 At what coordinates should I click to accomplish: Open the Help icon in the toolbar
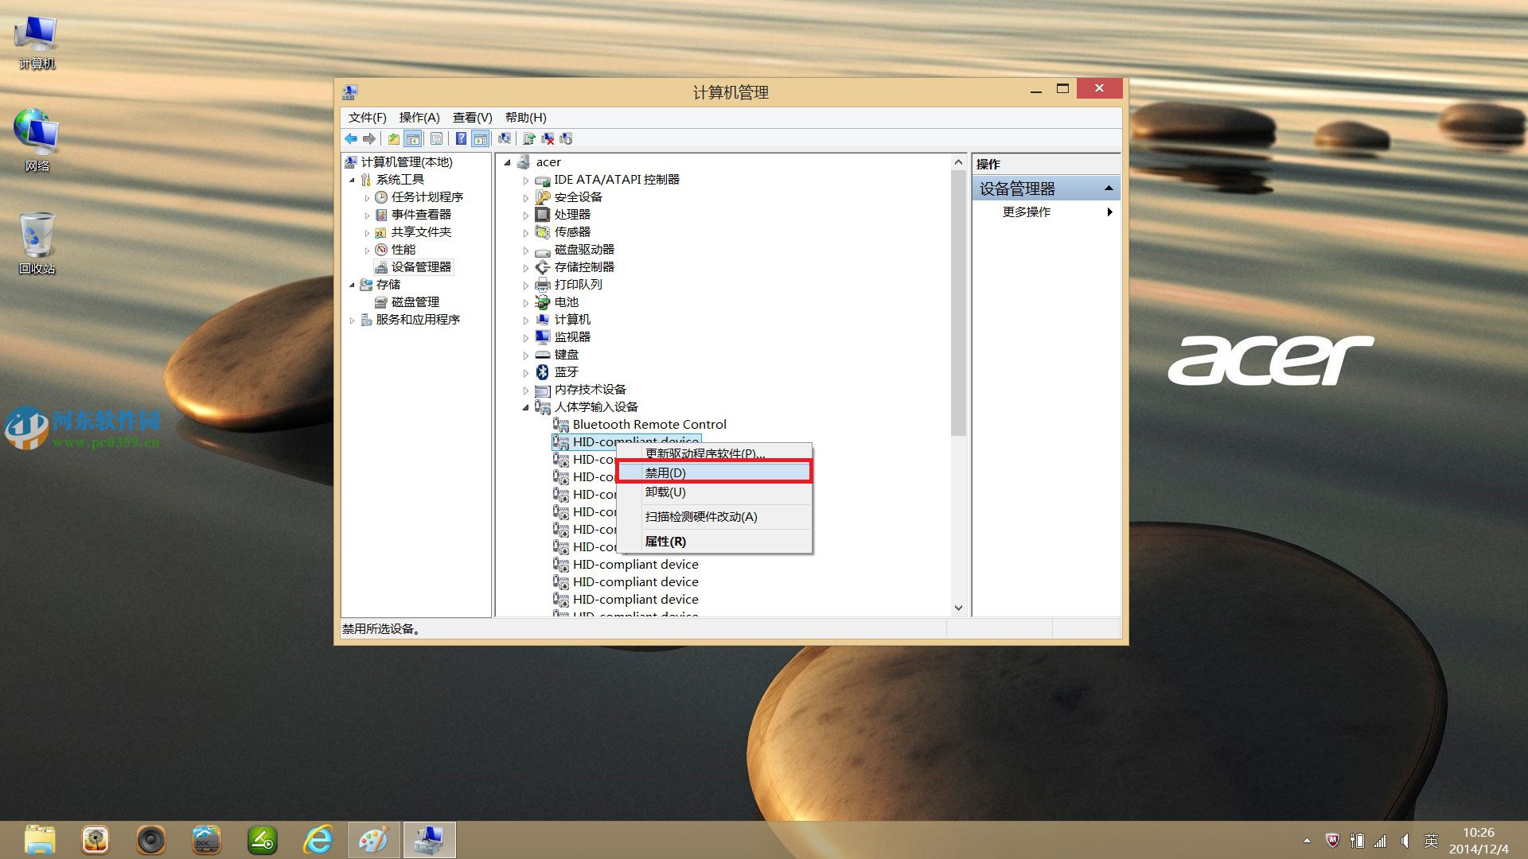462,138
